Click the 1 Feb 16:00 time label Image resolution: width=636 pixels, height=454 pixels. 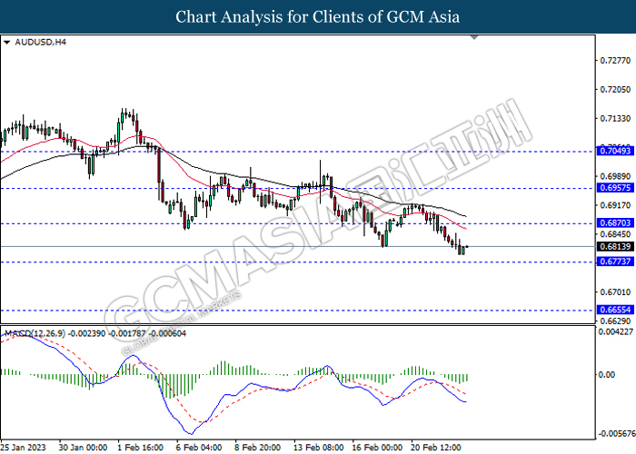[x=140, y=447]
